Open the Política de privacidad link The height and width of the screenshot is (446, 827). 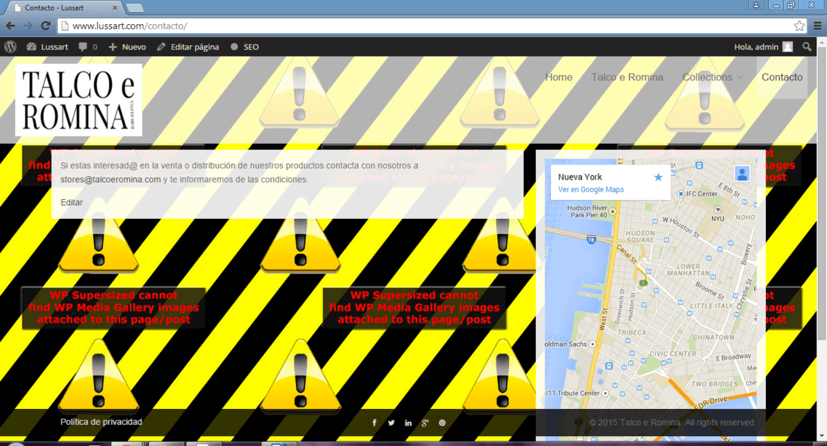coord(101,422)
